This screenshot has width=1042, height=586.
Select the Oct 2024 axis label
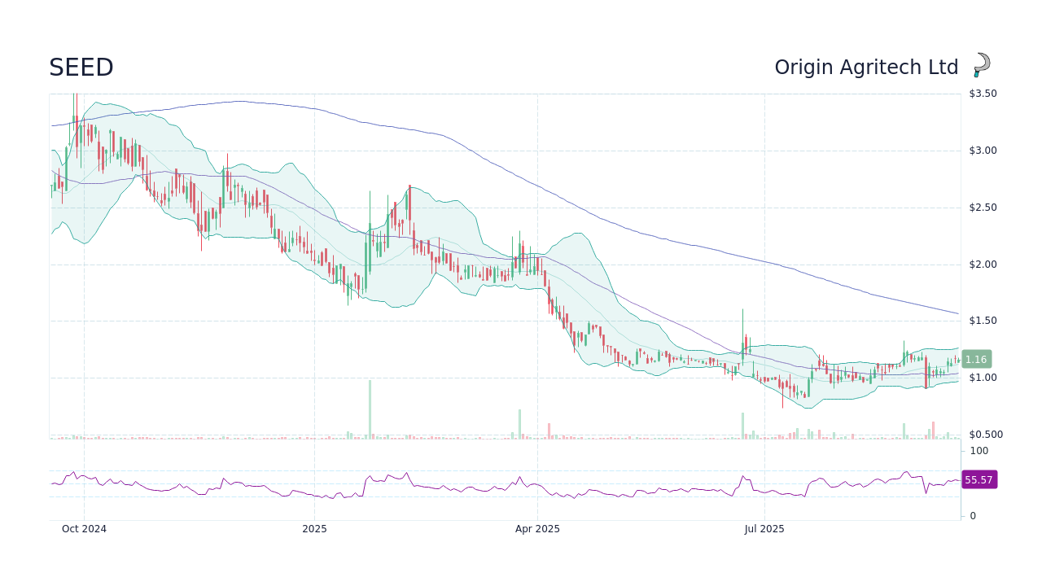point(84,529)
